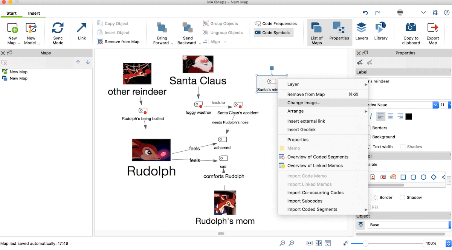Viewport: 452px width, 250px height.
Task: Undo the last action
Action: pos(365,13)
